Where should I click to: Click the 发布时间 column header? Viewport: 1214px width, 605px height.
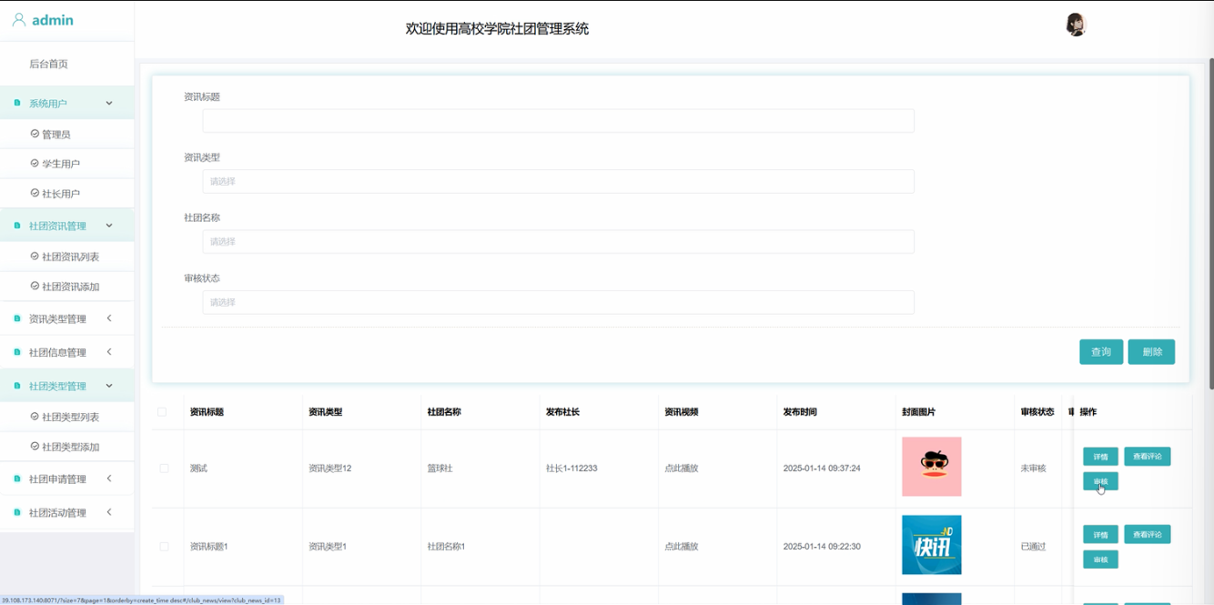tap(800, 412)
